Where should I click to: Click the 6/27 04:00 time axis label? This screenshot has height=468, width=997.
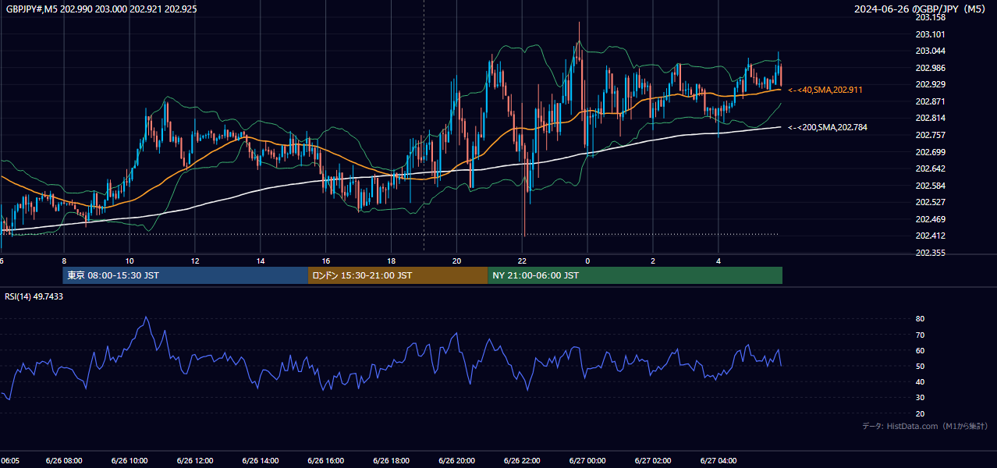click(x=718, y=461)
